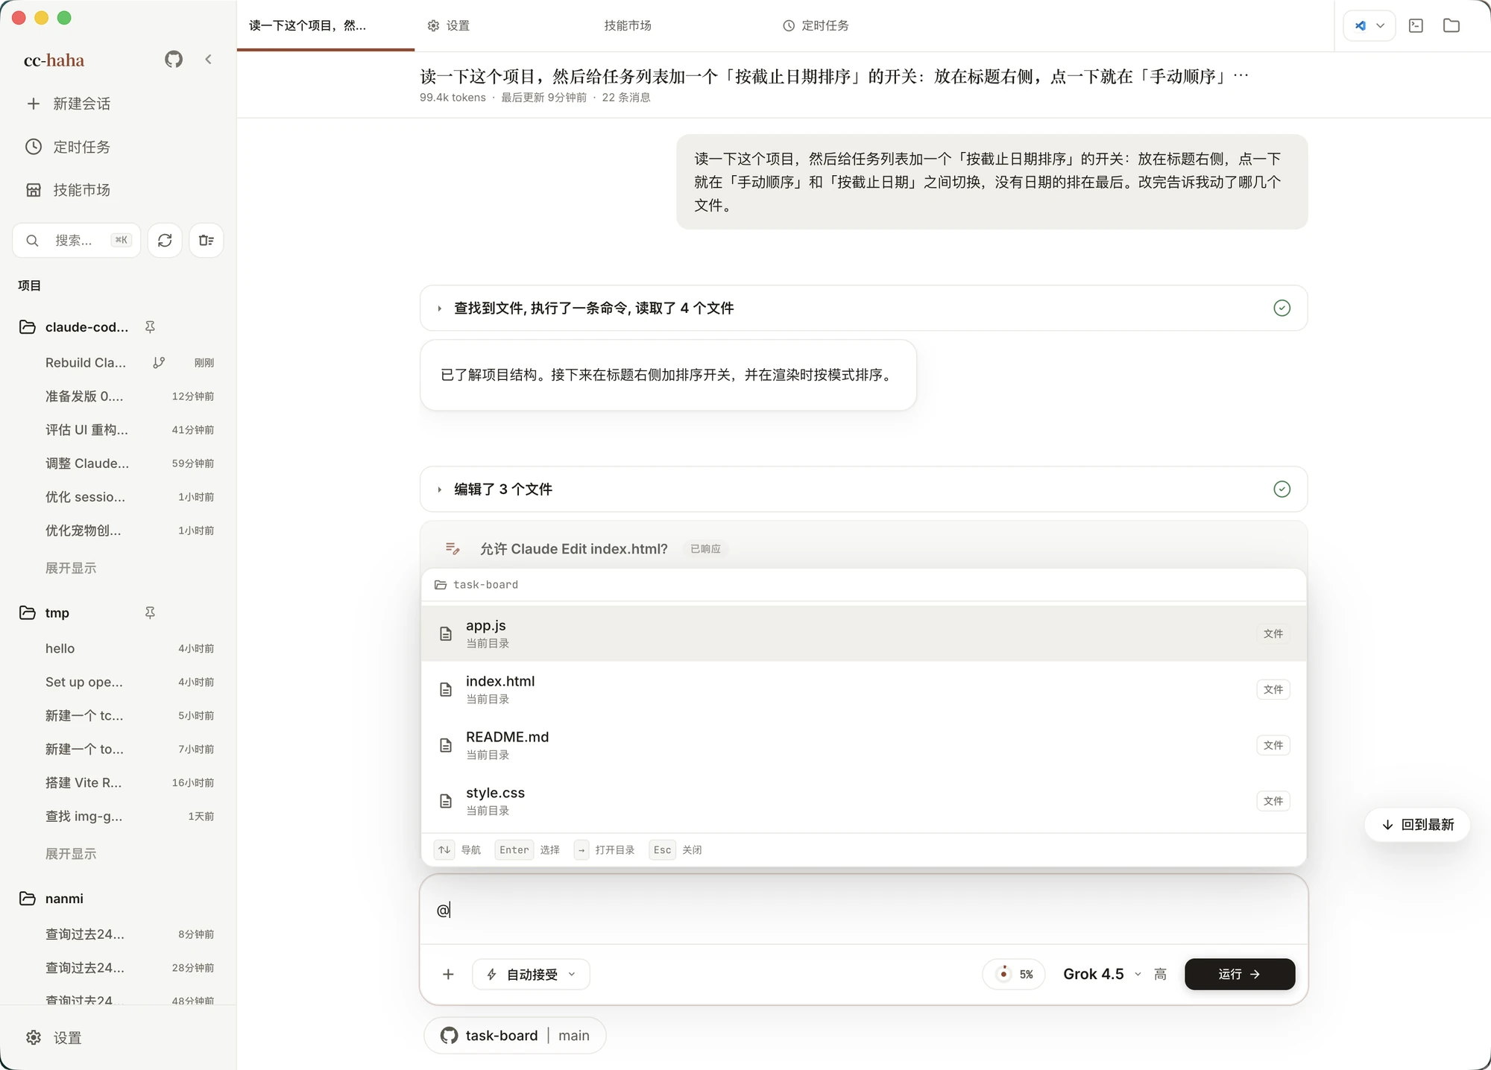
Task: Click the 高 effort level label
Action: (1160, 974)
